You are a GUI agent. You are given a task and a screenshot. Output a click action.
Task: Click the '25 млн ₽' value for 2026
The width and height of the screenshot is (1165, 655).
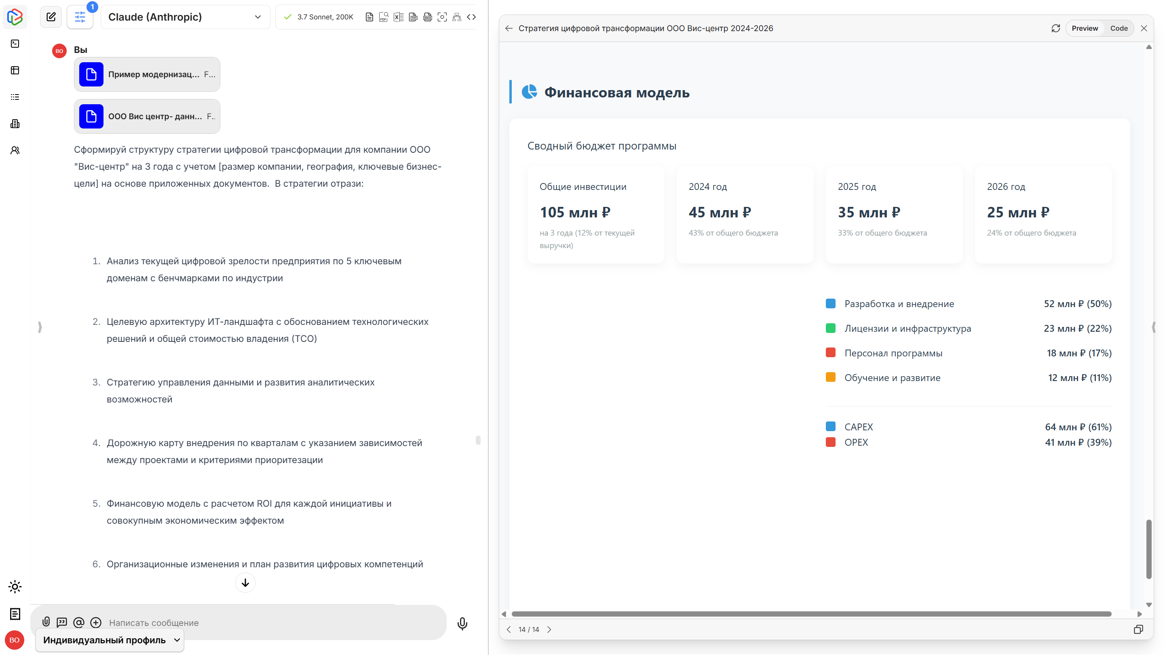1018,212
